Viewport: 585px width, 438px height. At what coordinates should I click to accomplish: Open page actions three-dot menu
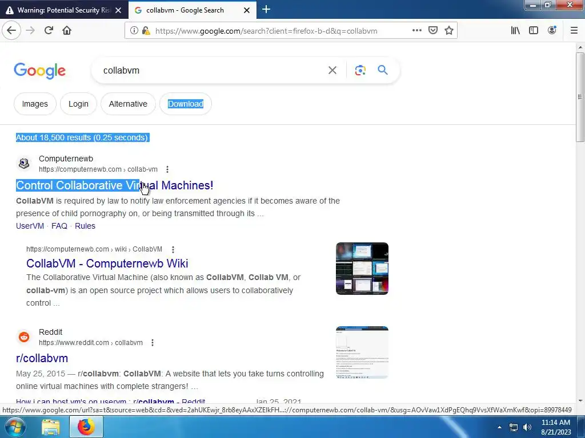(x=416, y=30)
